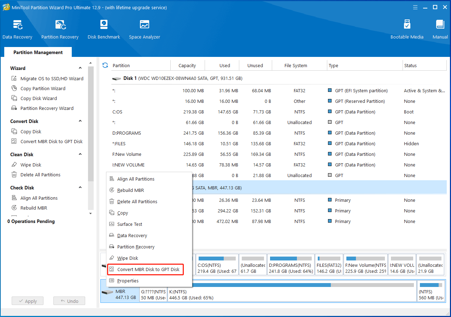Switch to the Partition Management tab
Image resolution: width=451 pixels, height=317 pixels.
point(37,52)
